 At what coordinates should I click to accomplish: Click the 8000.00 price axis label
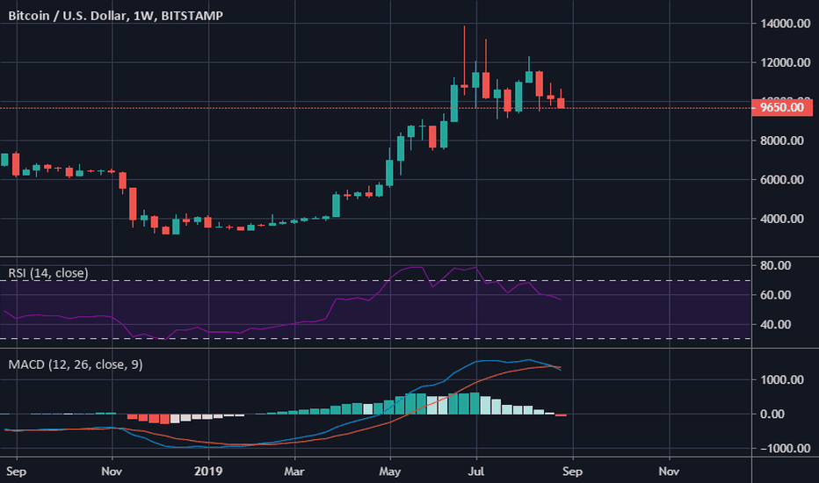[782, 141]
